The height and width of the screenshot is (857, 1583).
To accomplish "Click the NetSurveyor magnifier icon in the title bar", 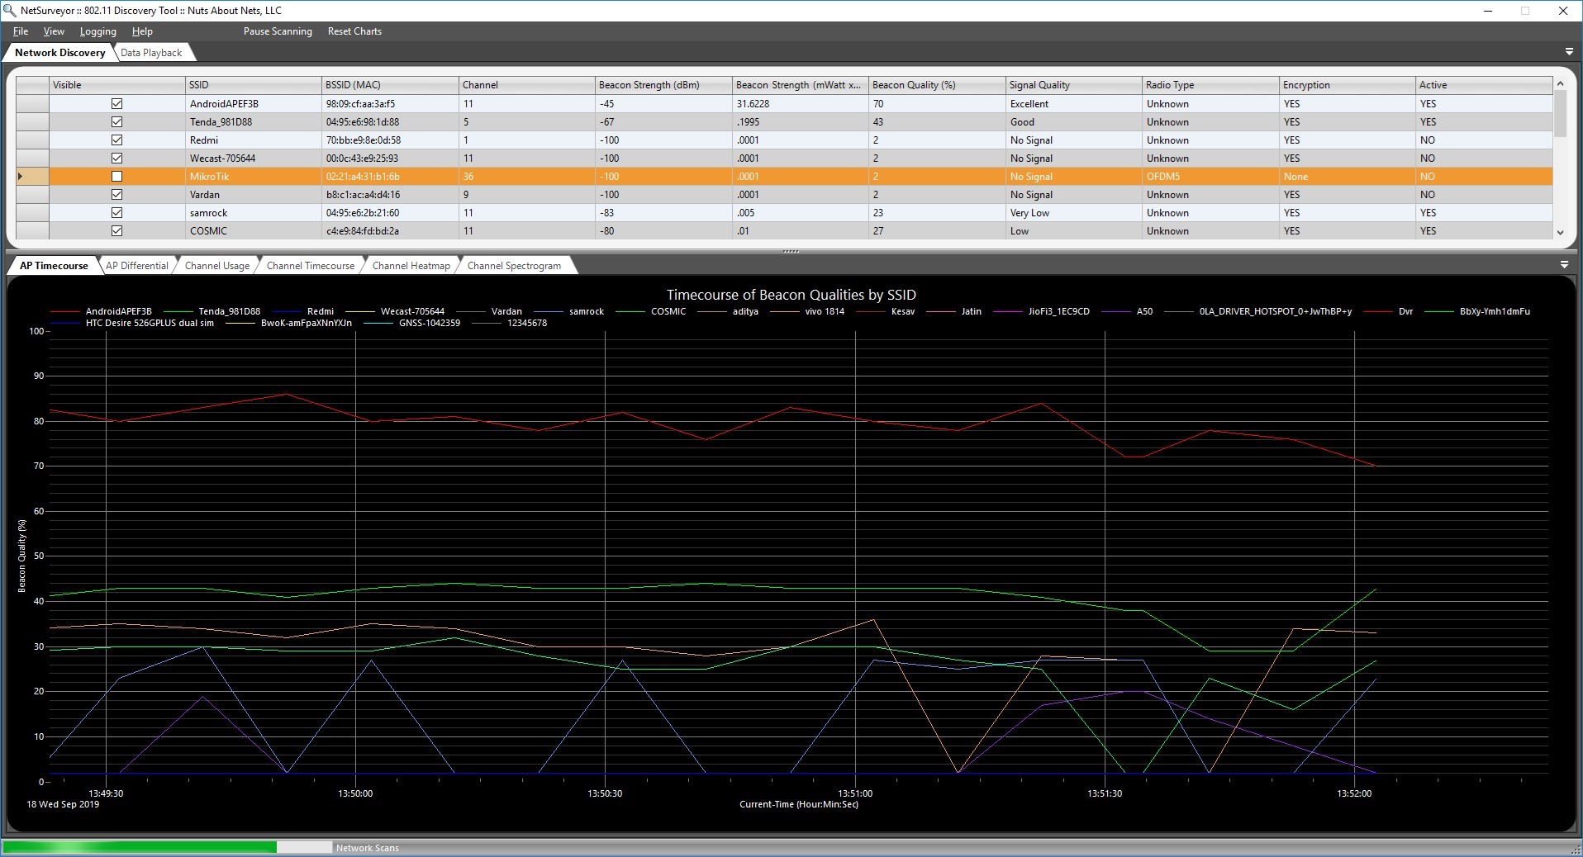I will 10,11.
